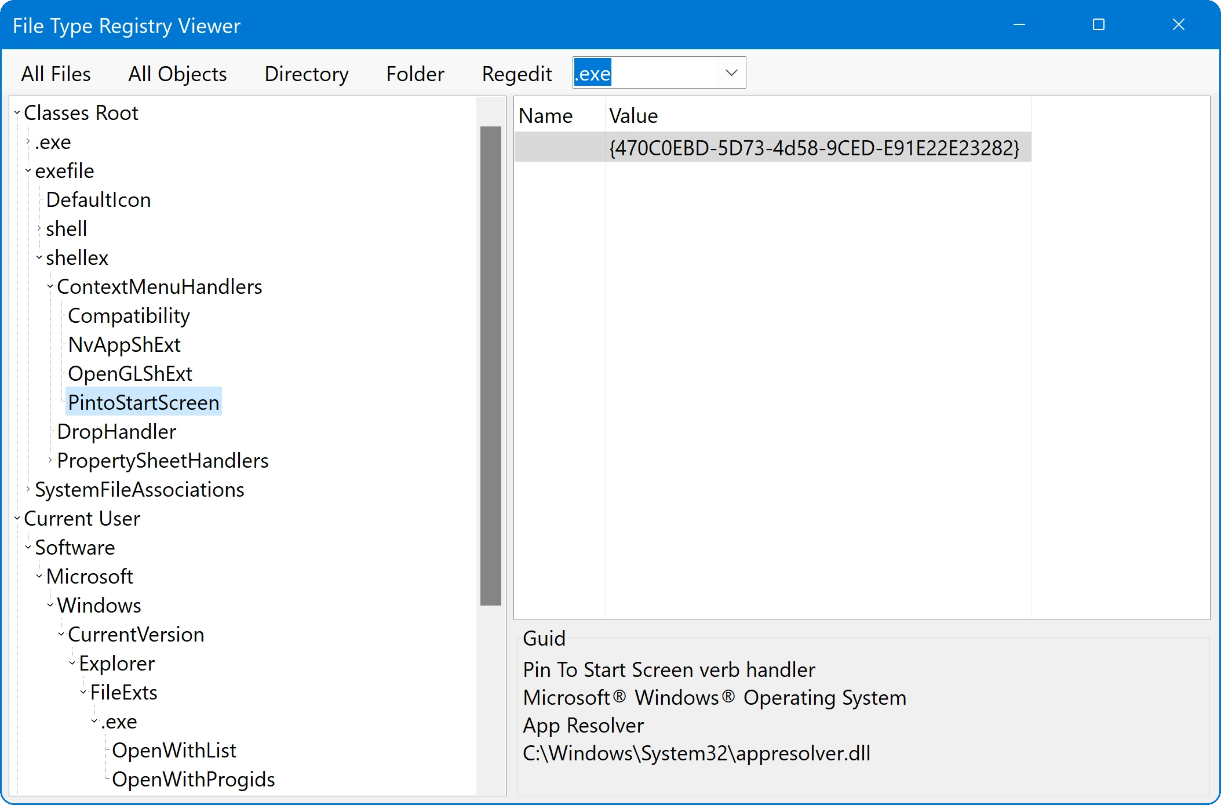Select the OpenGLShExt tree item

(130, 374)
